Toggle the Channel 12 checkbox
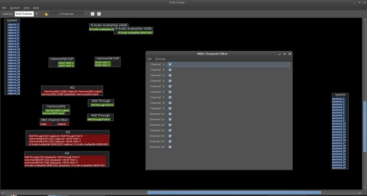Viewport: 367px width, 196px height. 170,125
